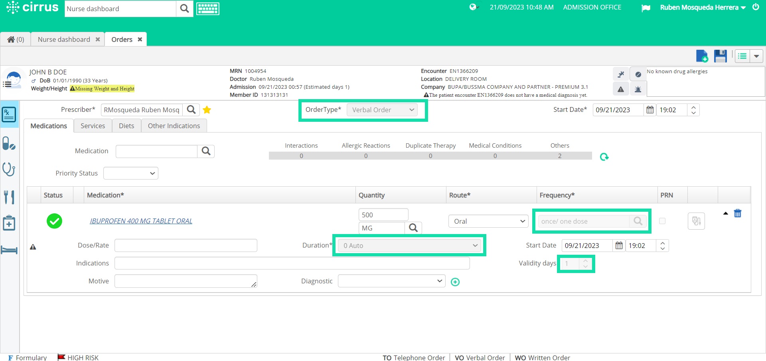The width and height of the screenshot is (766, 361).
Task: Expand the Route dropdown showing Oral
Action: click(x=488, y=221)
